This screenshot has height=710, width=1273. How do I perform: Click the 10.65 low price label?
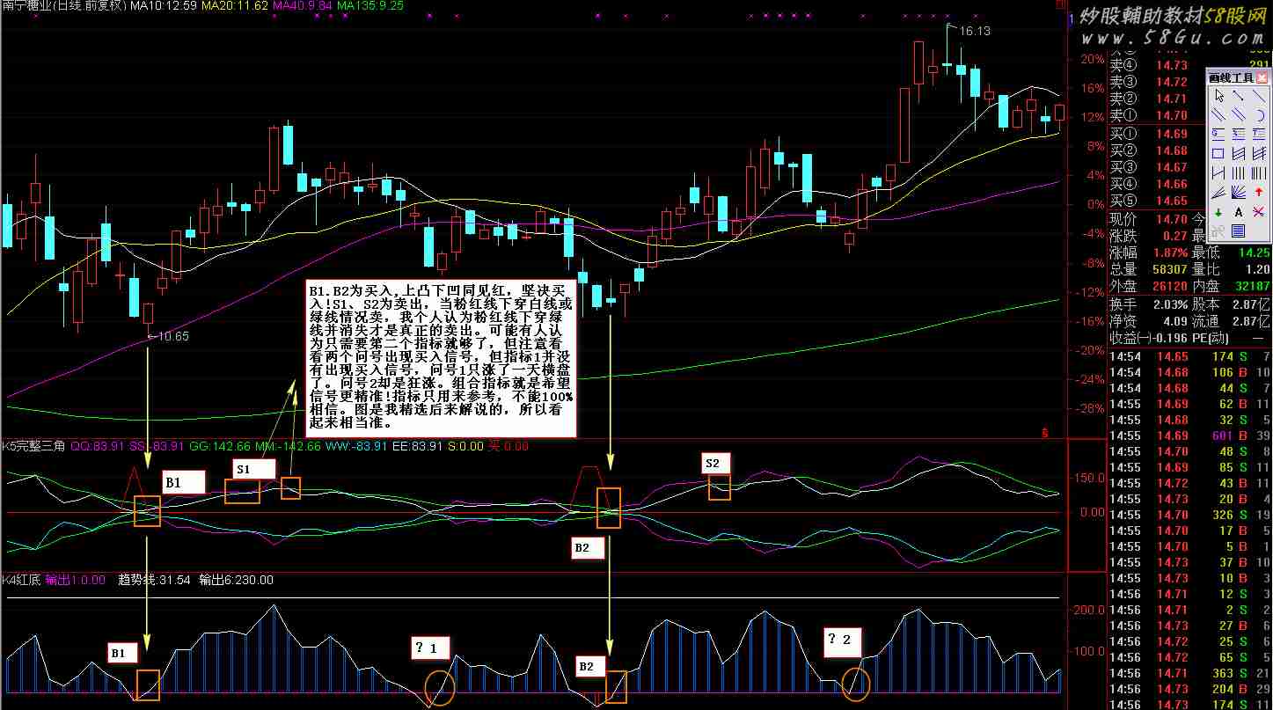[x=172, y=337]
